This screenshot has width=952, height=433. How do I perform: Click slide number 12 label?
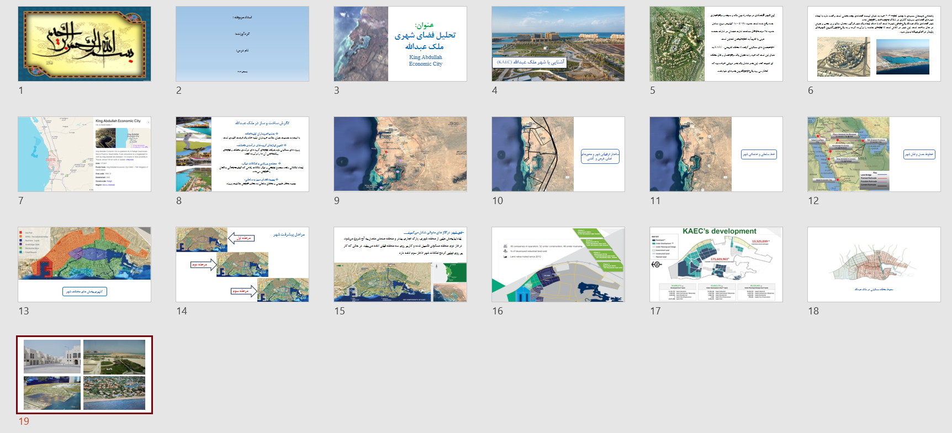pos(813,201)
